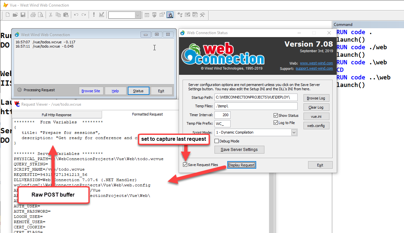Expand the Script Mode dropdown
The image size is (404, 233).
pos(294,133)
